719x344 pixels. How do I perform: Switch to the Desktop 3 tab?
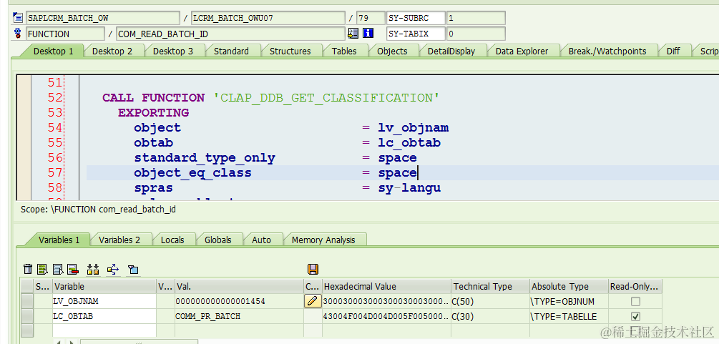(173, 51)
